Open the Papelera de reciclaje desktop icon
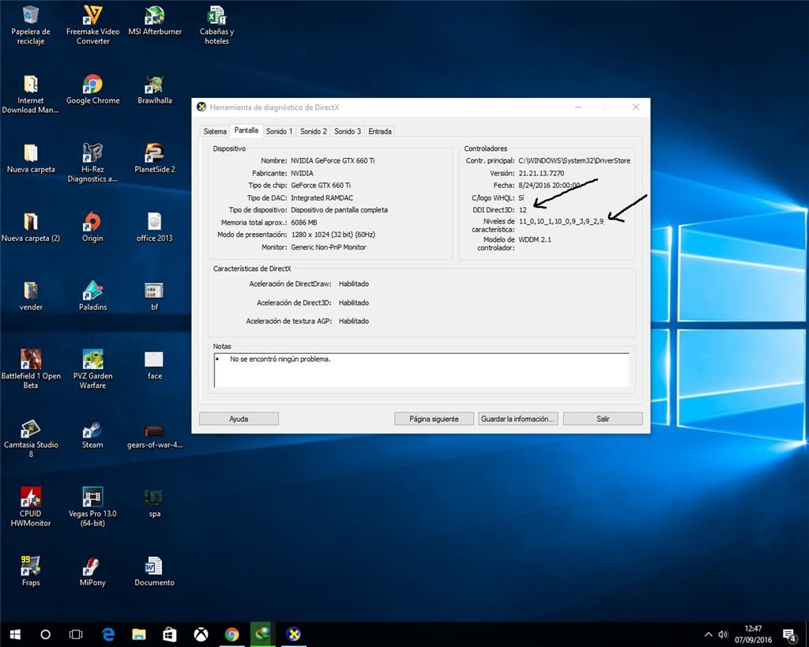Viewport: 809px width, 647px height. point(31,25)
